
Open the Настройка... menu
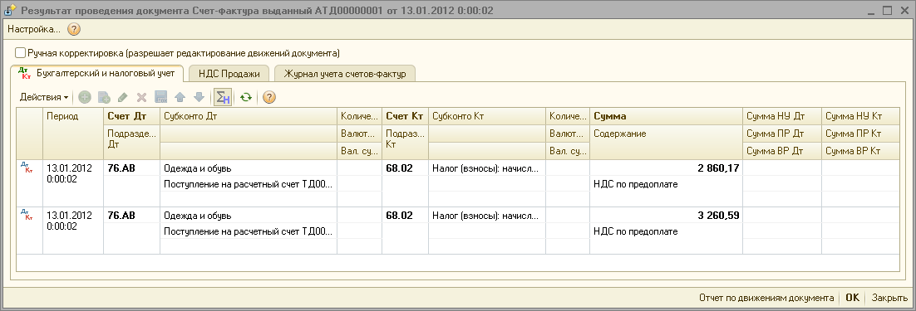34,29
